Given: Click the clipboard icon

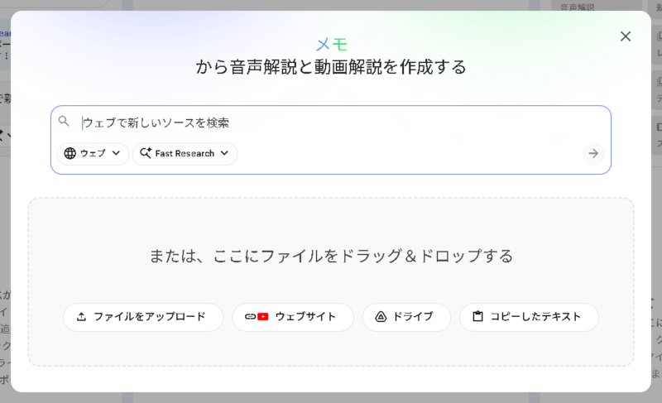Looking at the screenshot, I should pos(477,317).
